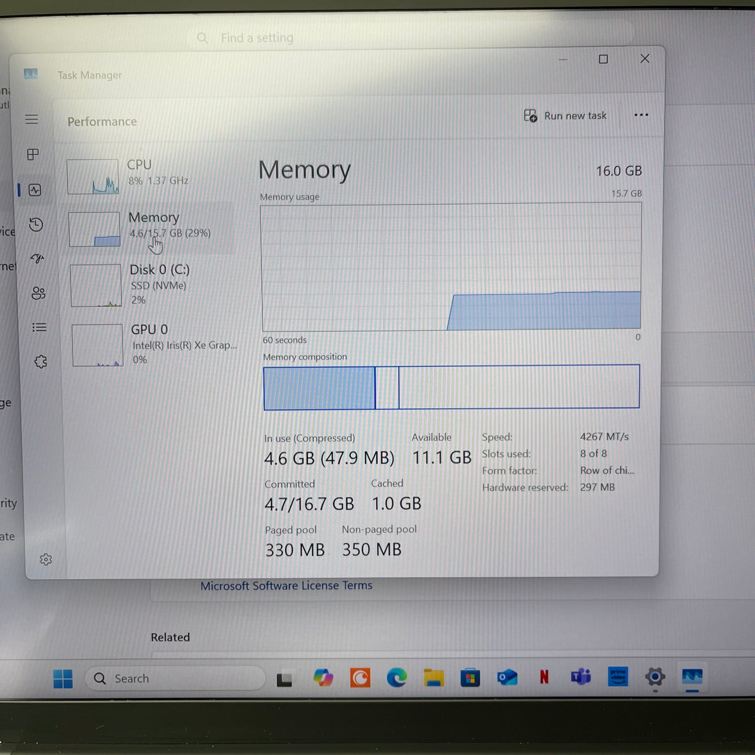Image resolution: width=755 pixels, height=755 pixels.
Task: Open the three-dot overflow menu
Action: [x=641, y=115]
